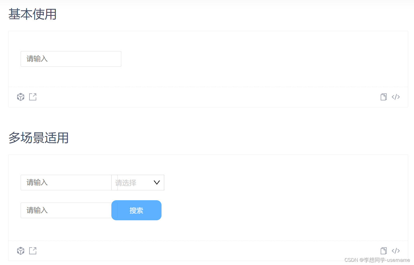Open 基本使用 demo in new window icon
This screenshot has height=265, width=414.
(x=33, y=97)
